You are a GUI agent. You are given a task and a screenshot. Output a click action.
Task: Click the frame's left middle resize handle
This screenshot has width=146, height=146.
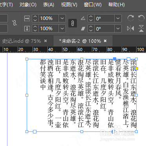pyautogui.click(x=27, y=95)
